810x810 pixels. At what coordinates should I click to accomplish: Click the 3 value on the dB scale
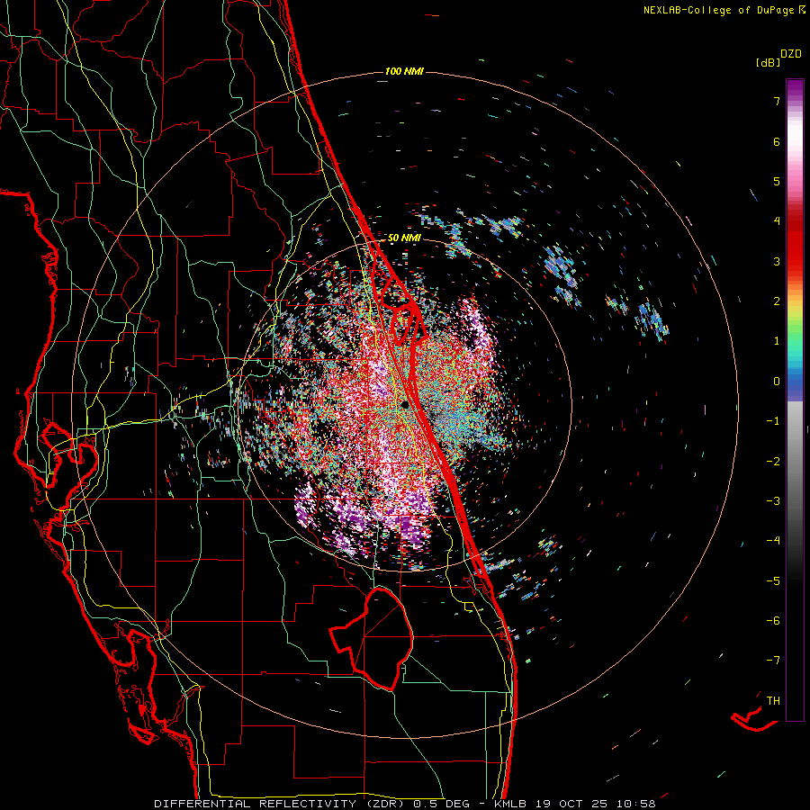point(777,261)
